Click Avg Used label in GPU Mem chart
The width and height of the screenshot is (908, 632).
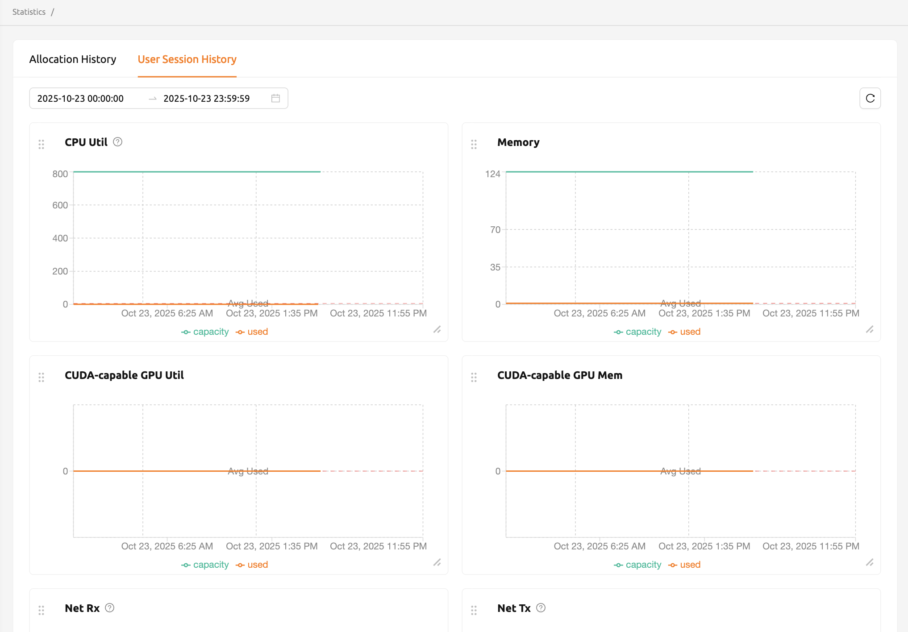pos(681,471)
